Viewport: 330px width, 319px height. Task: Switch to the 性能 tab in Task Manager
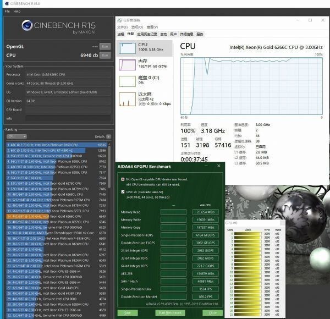[x=130, y=34]
